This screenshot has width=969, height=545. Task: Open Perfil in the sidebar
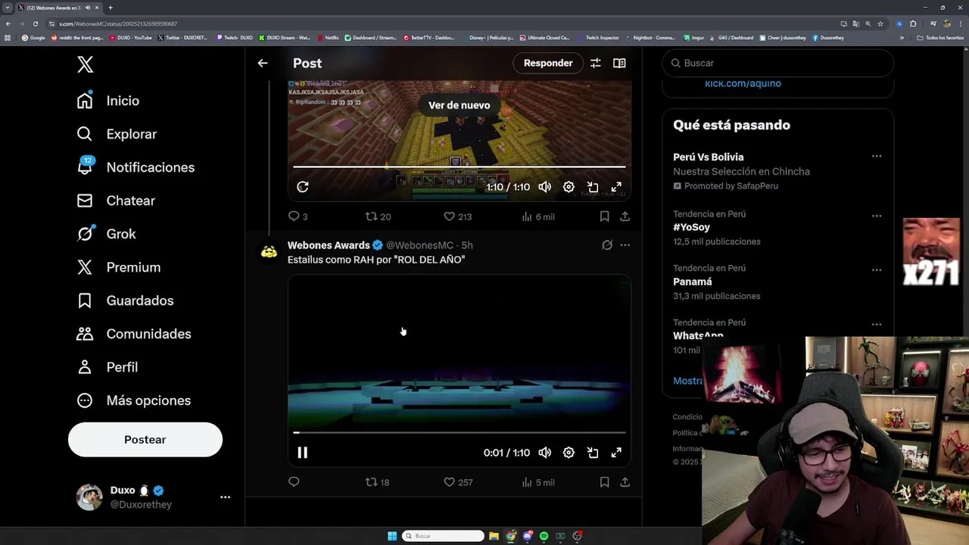click(107, 367)
